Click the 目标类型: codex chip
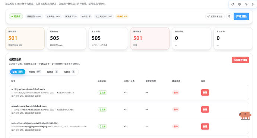This screenshot has width=257, height=138. 34,16
